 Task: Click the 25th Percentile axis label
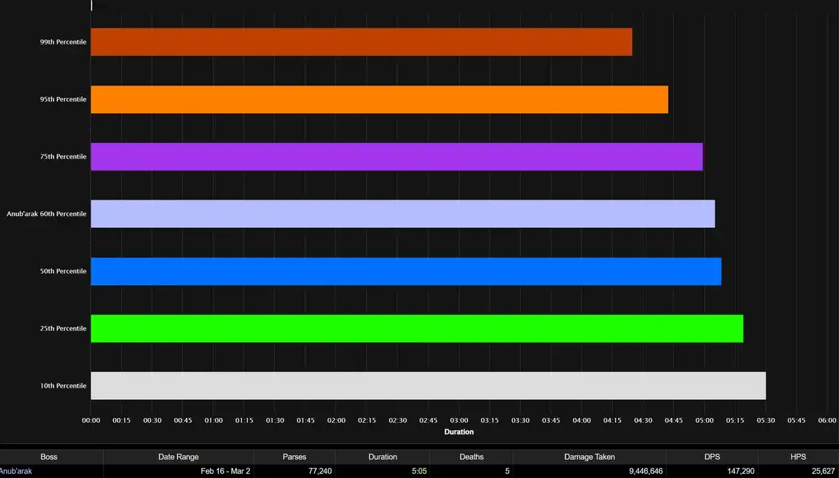(63, 328)
